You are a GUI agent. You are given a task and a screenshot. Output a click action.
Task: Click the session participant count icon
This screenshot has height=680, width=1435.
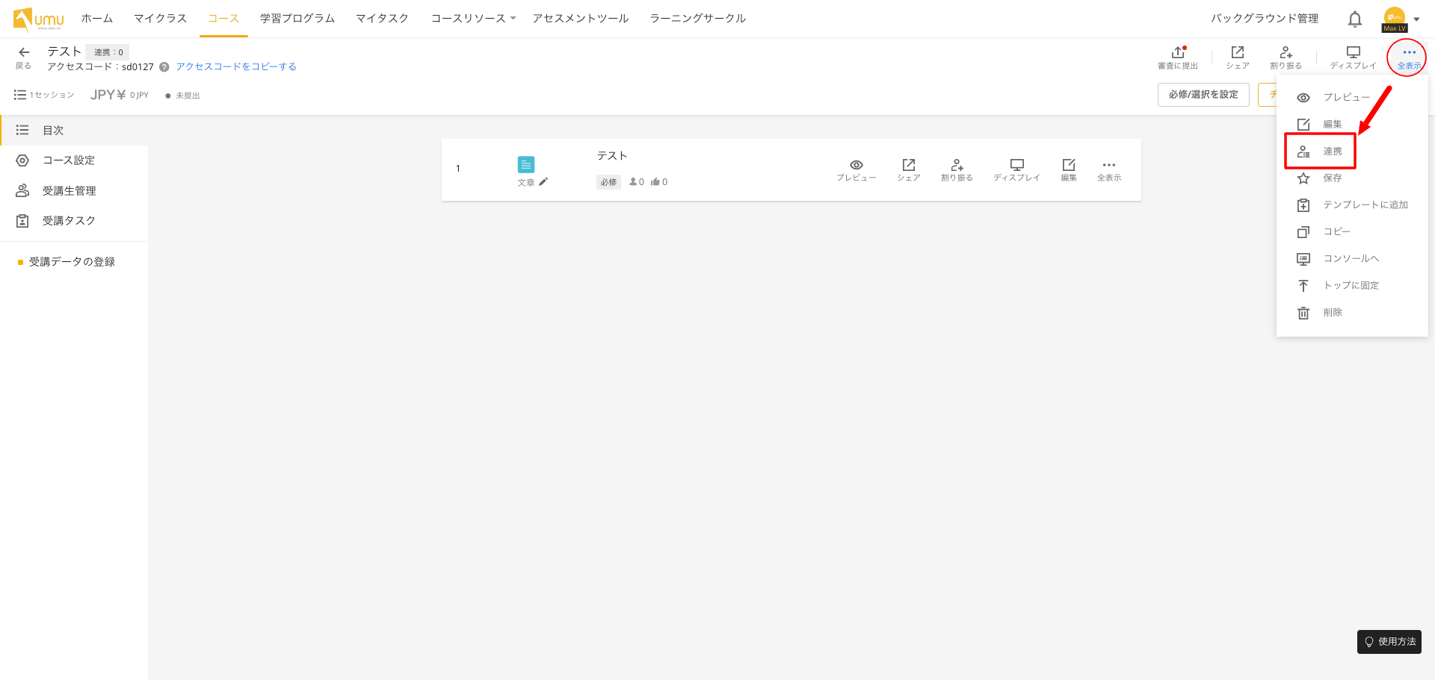pyautogui.click(x=633, y=182)
